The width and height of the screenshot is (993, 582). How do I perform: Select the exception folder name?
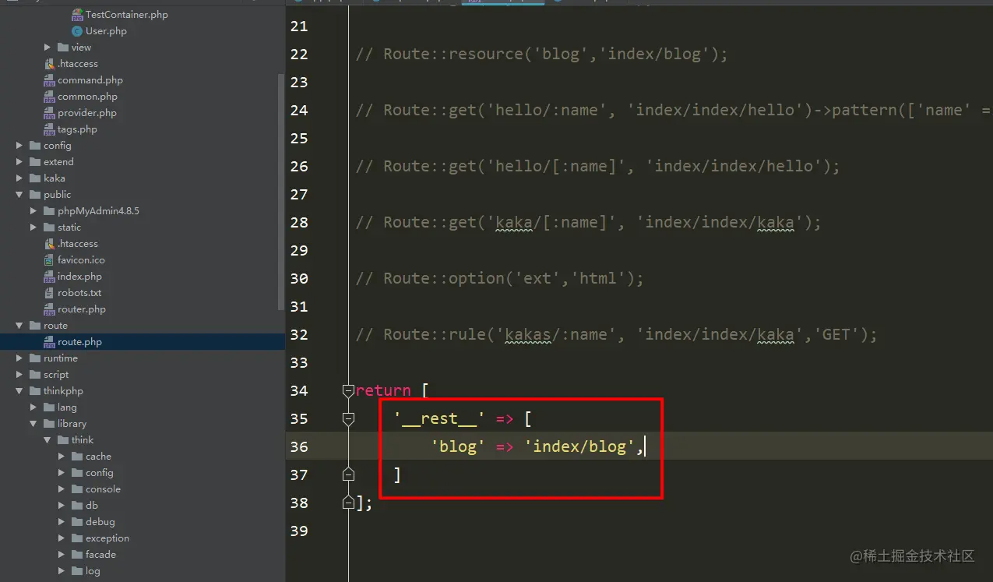(107, 538)
